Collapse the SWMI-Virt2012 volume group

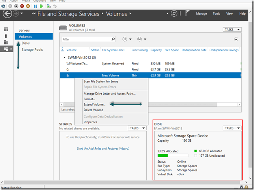point(64,57)
